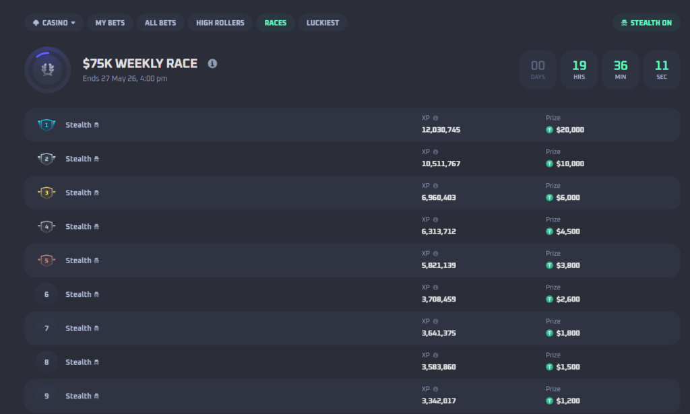This screenshot has height=414, width=690.
Task: Switch to the My Bets tab
Action: (x=110, y=23)
